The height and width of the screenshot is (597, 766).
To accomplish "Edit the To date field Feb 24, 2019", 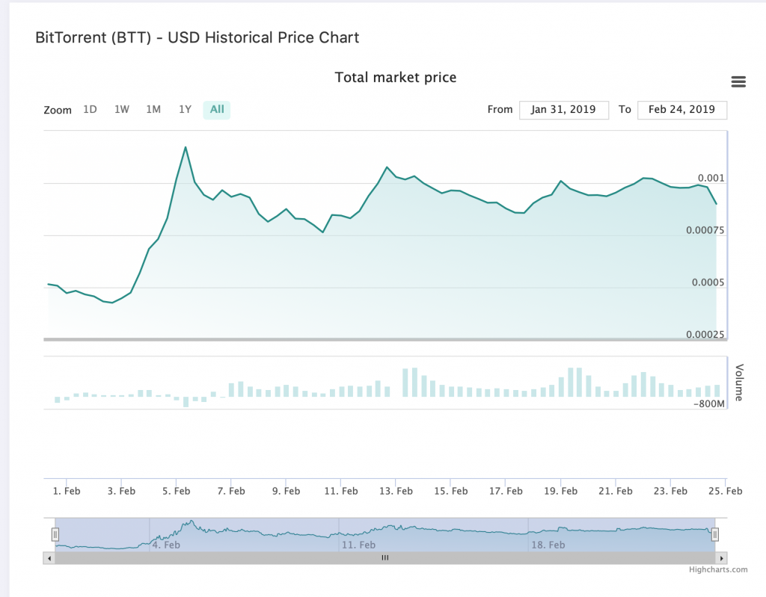I will coord(682,110).
